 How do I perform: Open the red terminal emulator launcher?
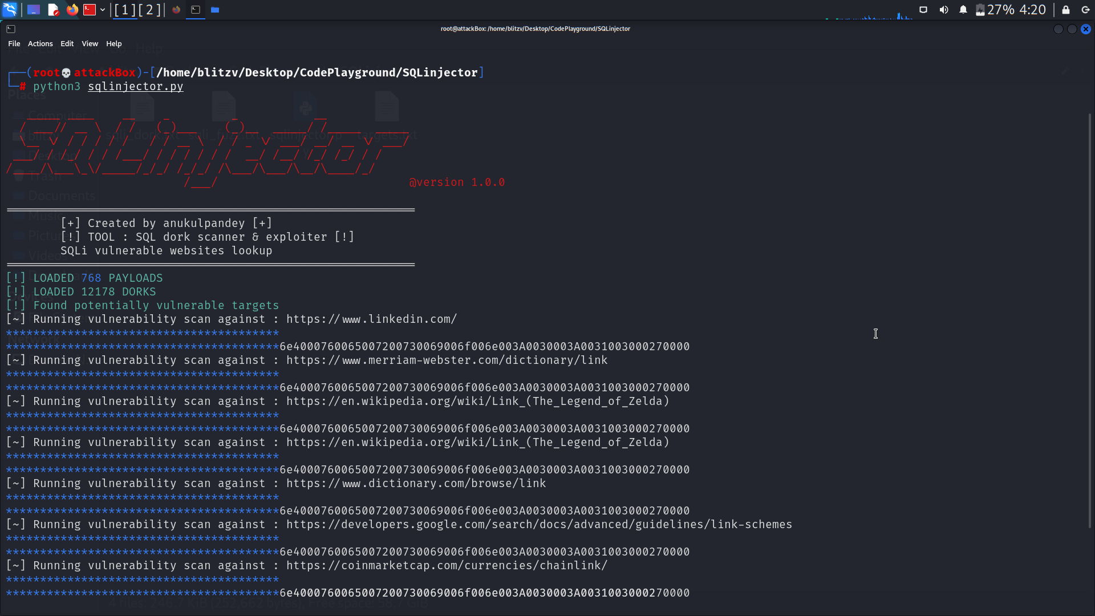tap(90, 10)
